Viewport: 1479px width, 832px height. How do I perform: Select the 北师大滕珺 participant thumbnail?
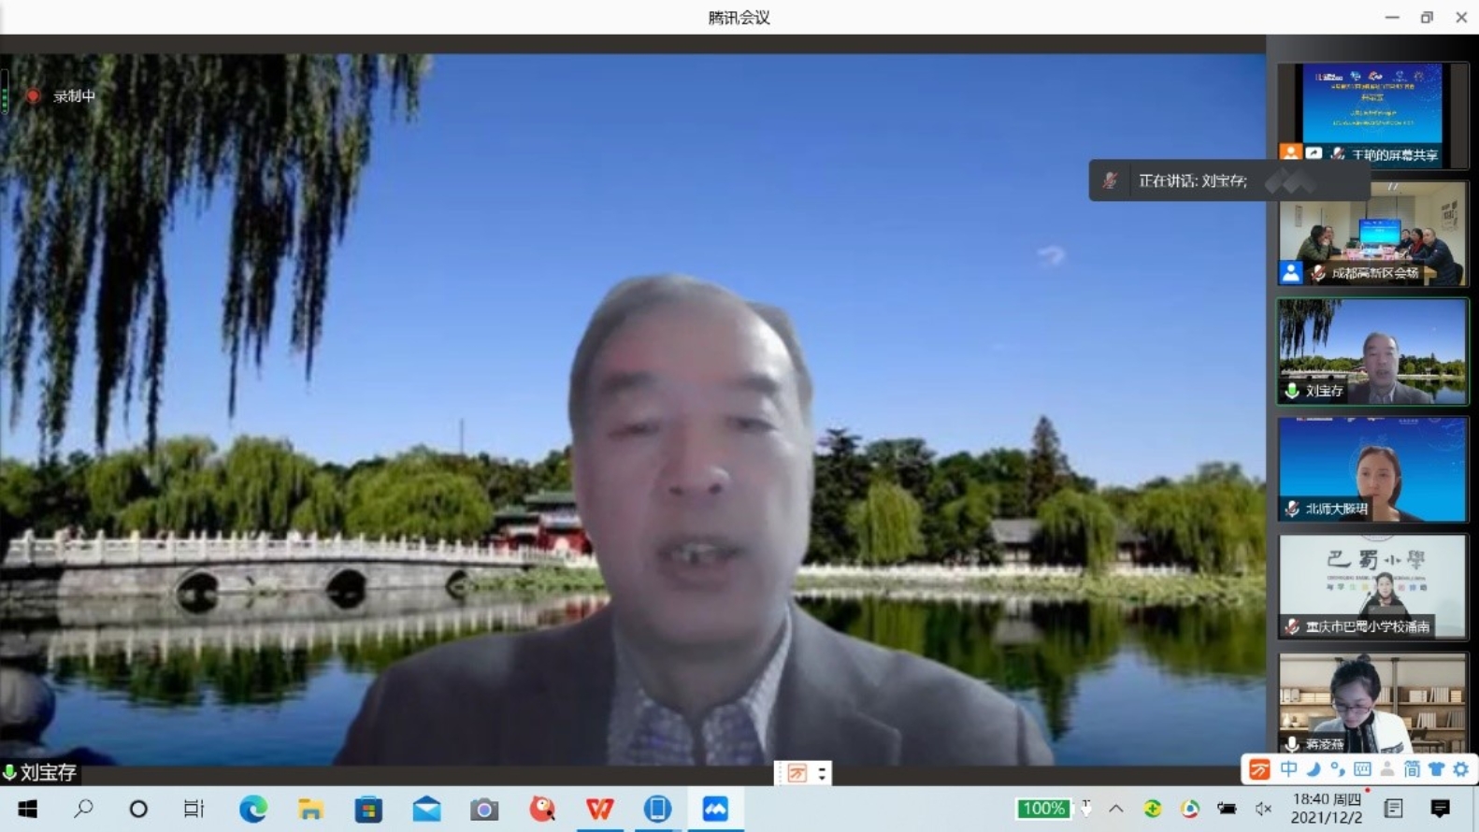pyautogui.click(x=1371, y=469)
